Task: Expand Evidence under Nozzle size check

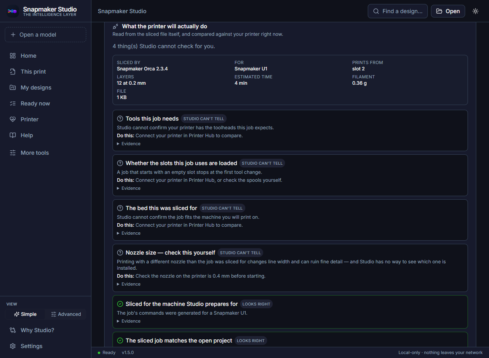Action: [x=129, y=284]
